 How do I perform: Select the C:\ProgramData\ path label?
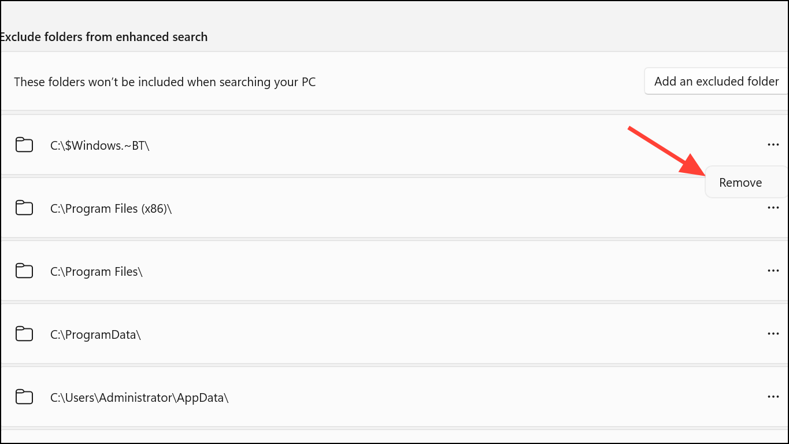tap(95, 335)
